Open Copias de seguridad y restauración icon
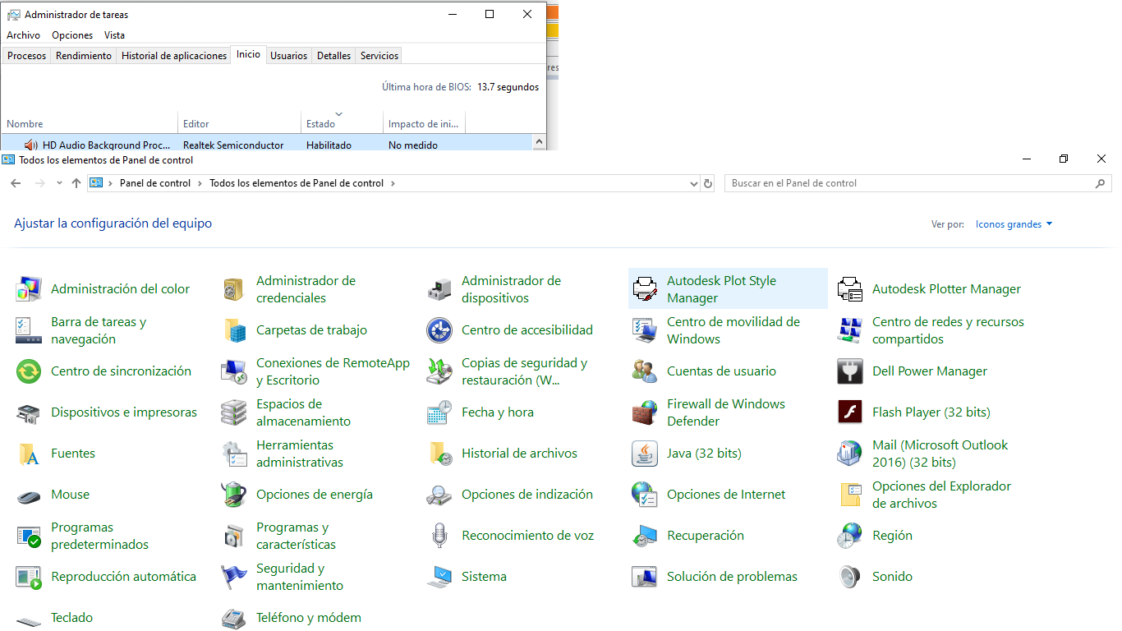Image resolution: width=1122 pixels, height=631 pixels. tap(439, 371)
